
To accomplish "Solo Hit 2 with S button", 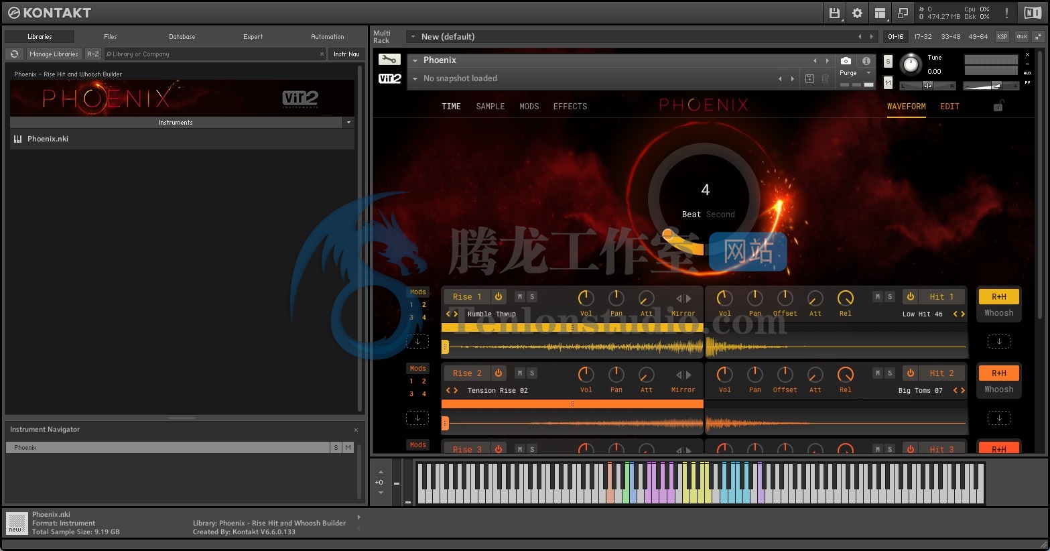I will (890, 373).
